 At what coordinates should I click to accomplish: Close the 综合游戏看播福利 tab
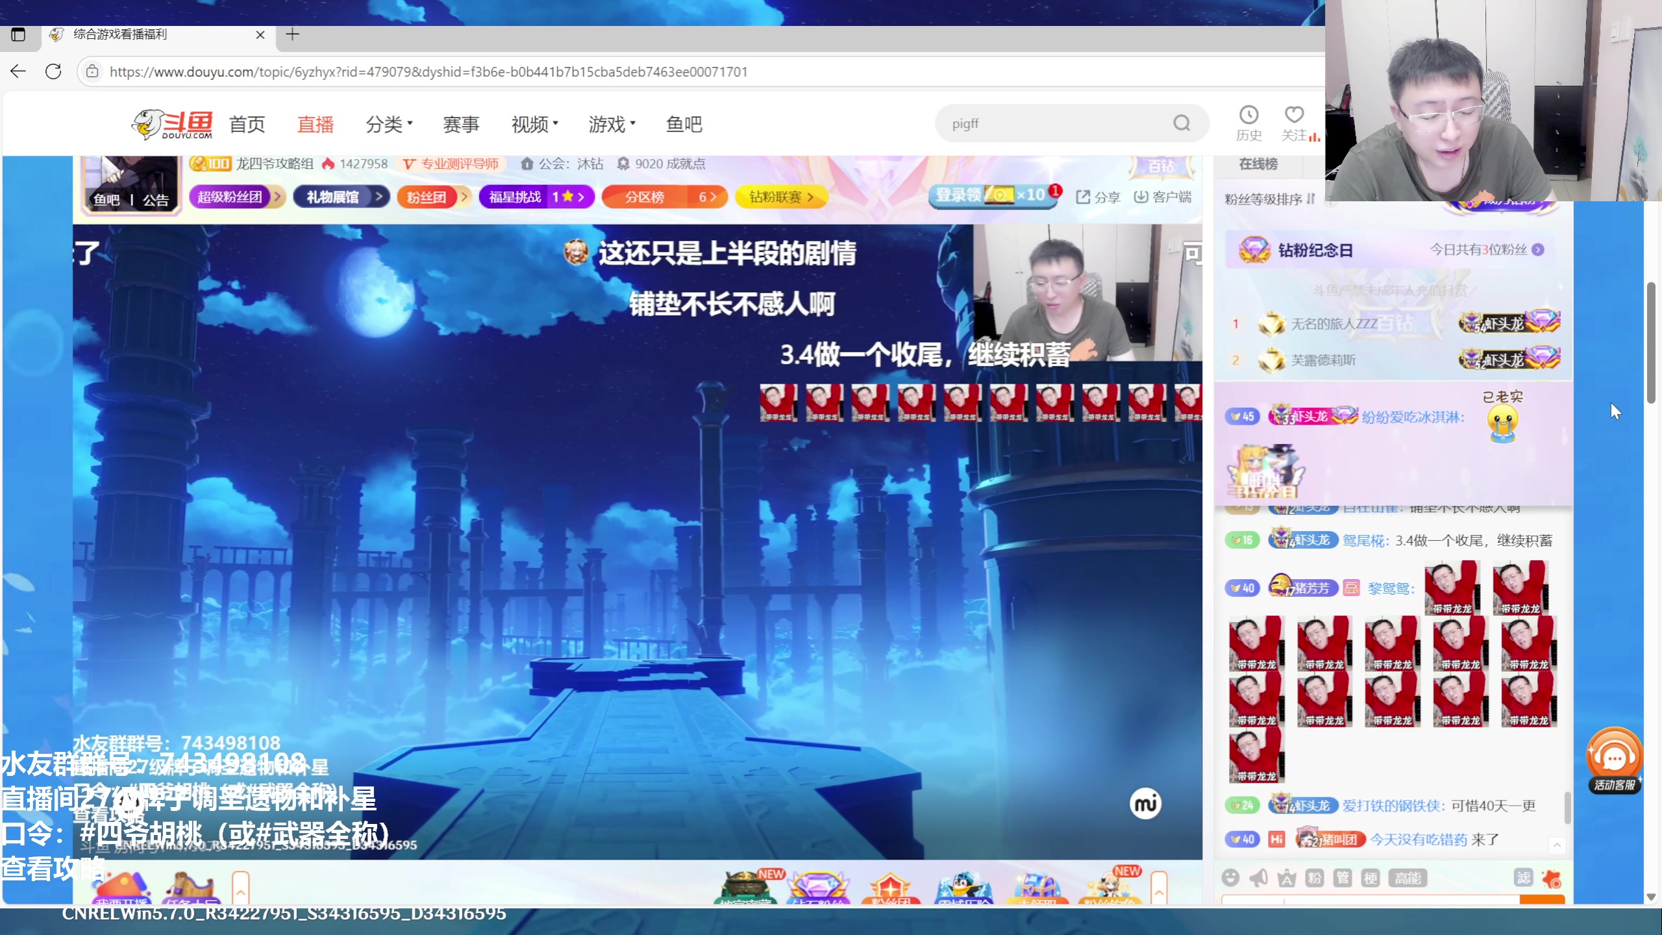(260, 34)
